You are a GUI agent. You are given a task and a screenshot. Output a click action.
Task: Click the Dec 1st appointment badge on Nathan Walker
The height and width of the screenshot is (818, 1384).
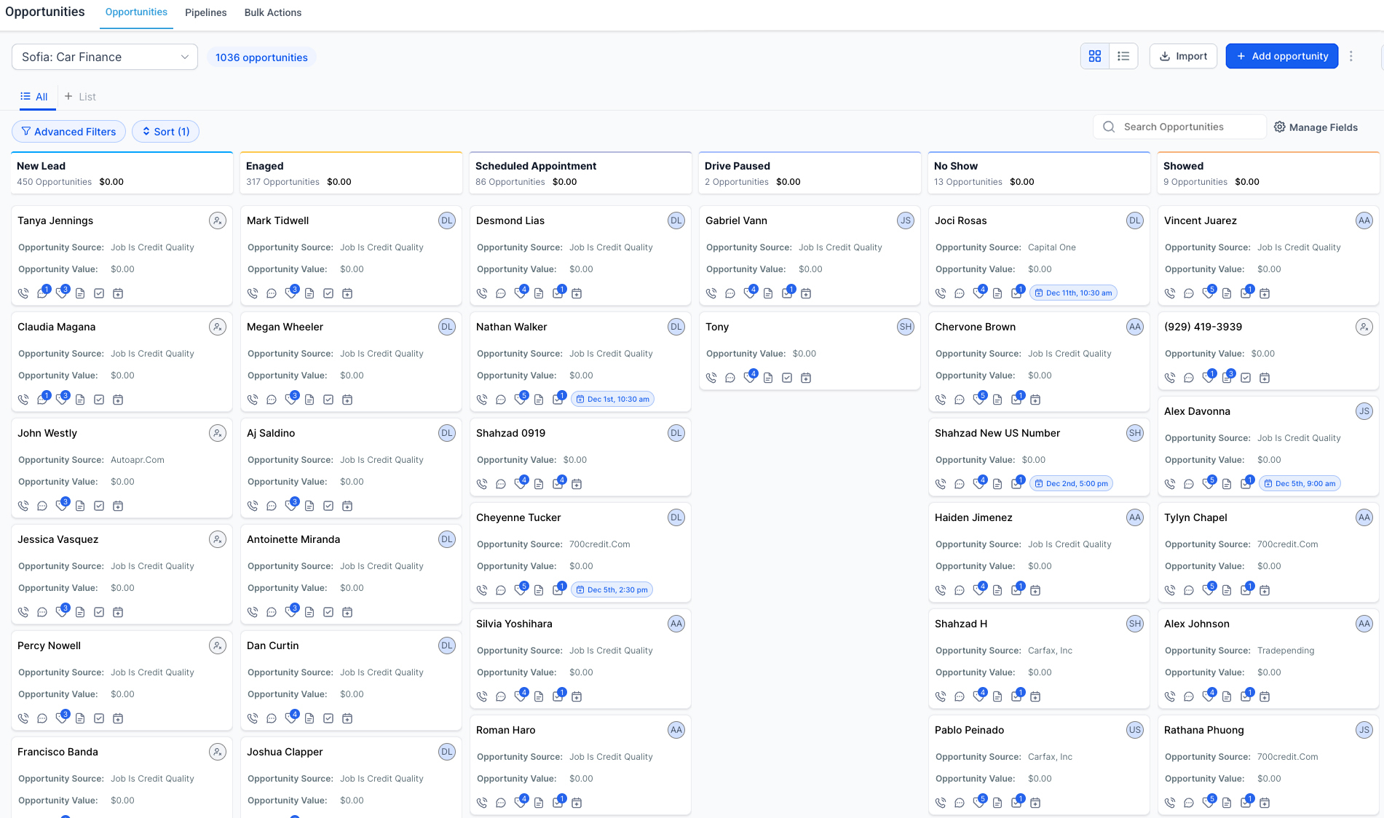tap(612, 400)
